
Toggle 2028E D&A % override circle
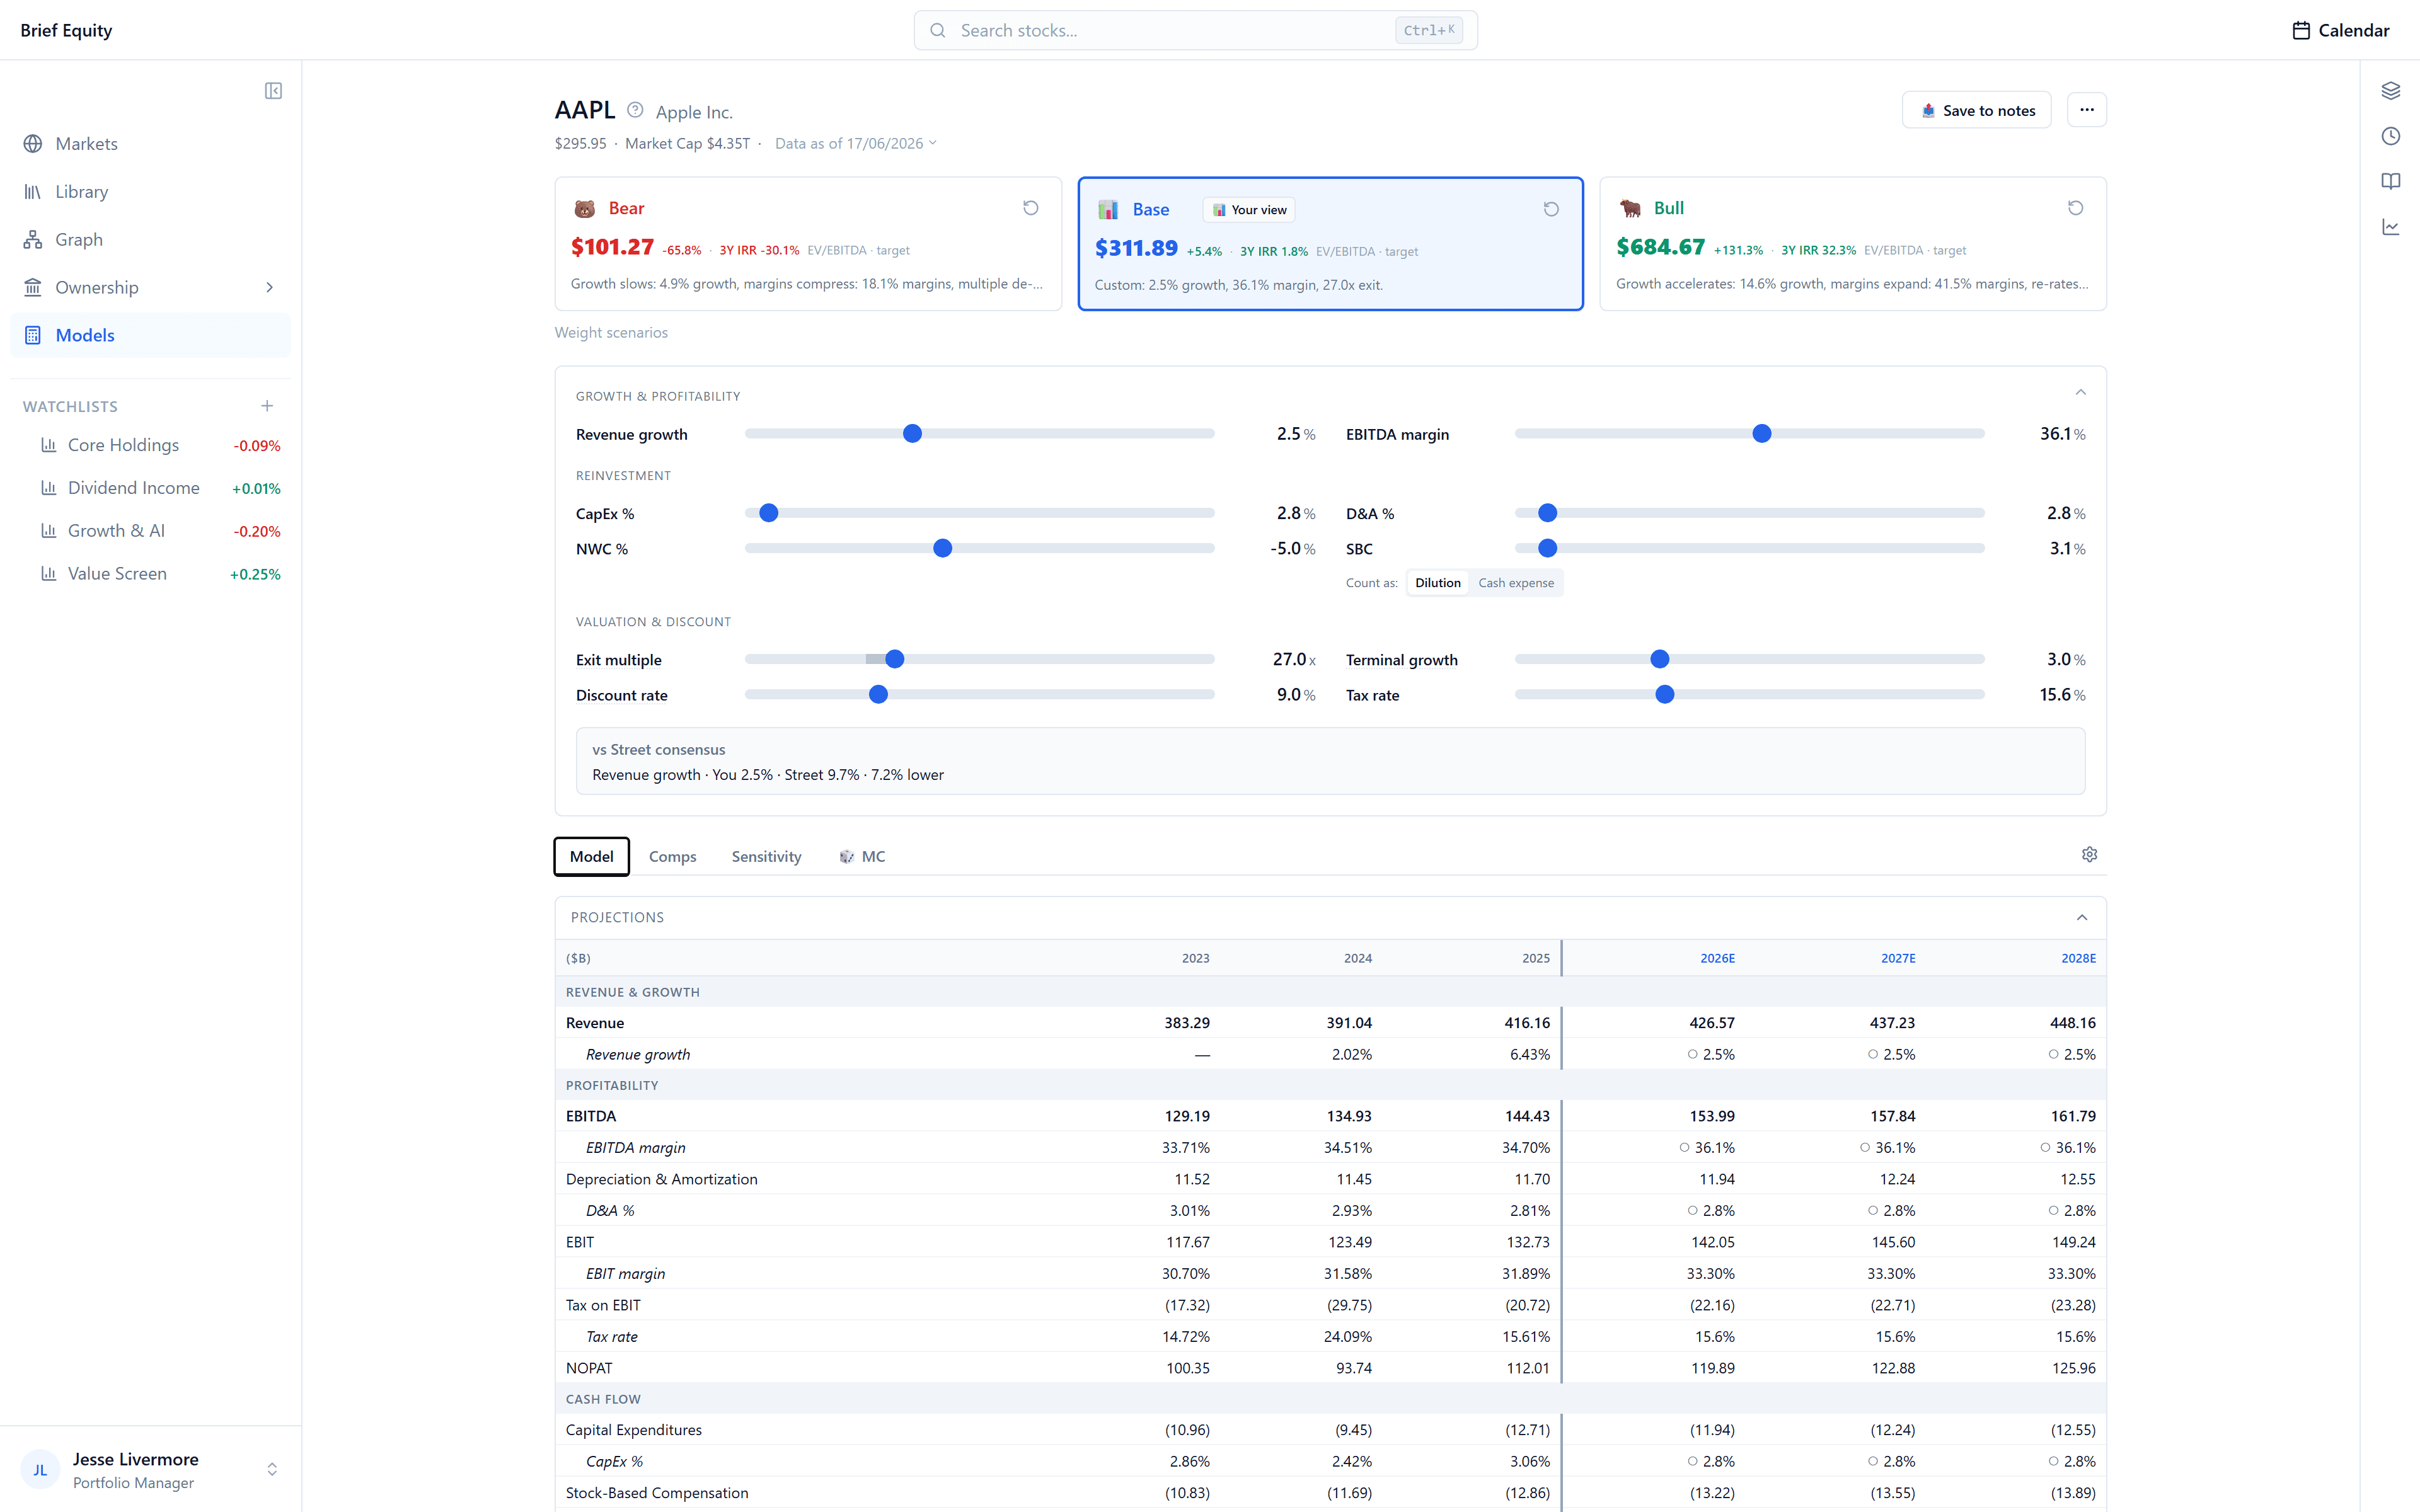2053,1210
